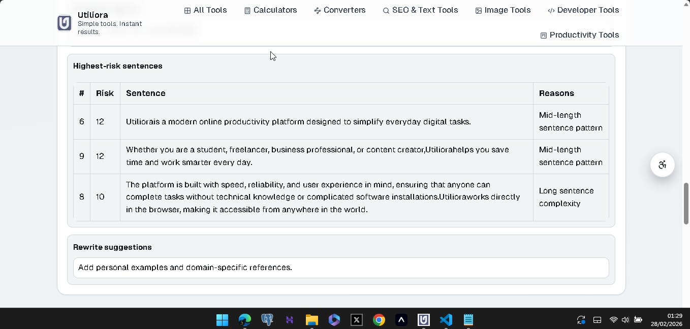This screenshot has width=690, height=329.
Task: Click the Utiliora logo icon
Action: click(x=65, y=23)
